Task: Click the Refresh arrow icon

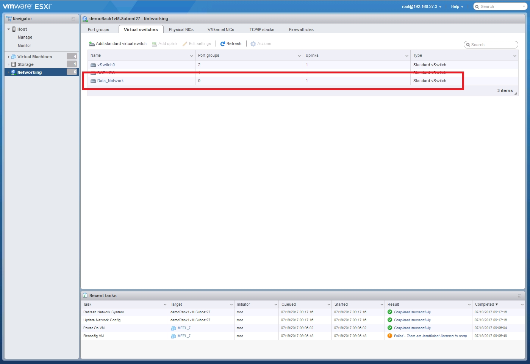Action: (223, 44)
